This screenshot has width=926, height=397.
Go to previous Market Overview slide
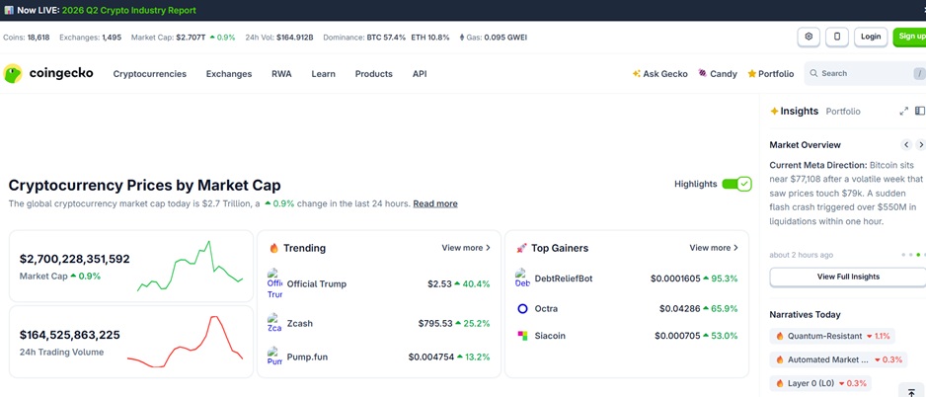[906, 145]
